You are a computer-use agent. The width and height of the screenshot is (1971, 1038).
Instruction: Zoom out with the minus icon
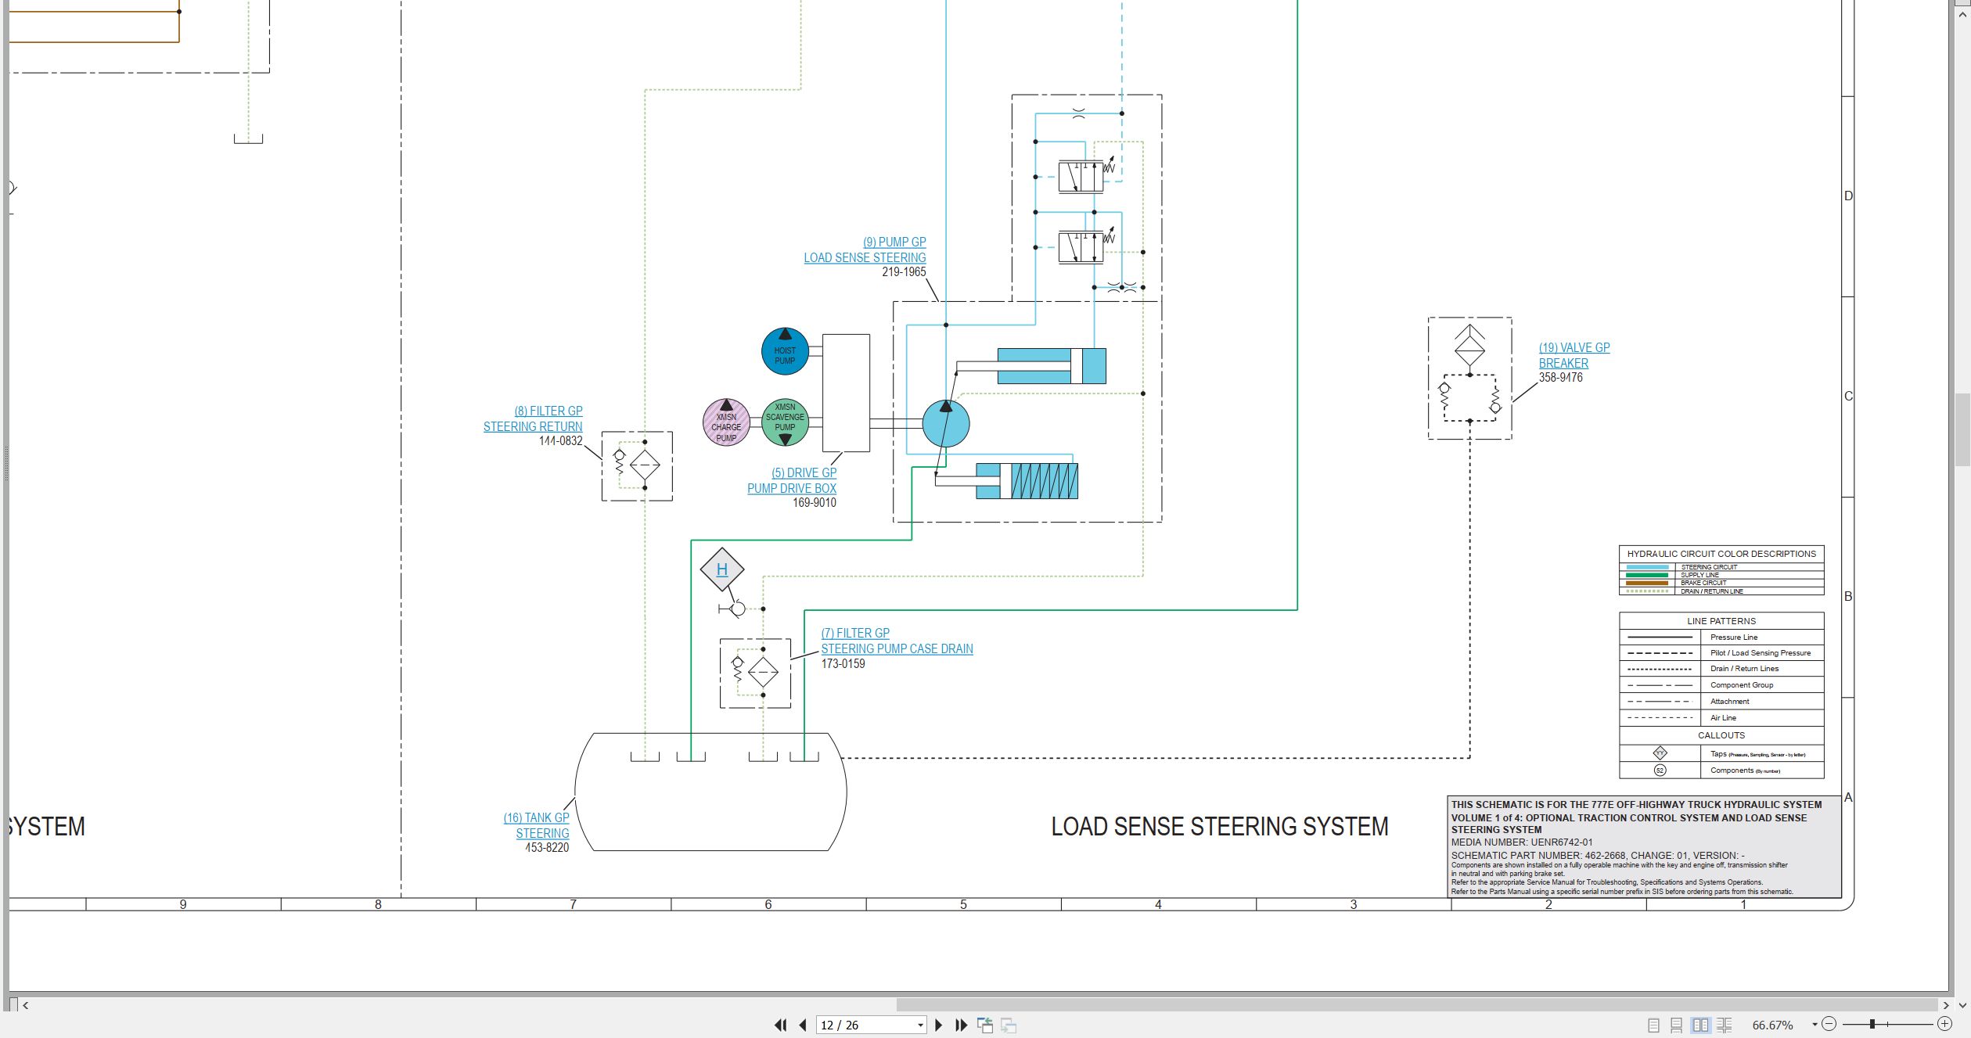[x=1829, y=1024]
